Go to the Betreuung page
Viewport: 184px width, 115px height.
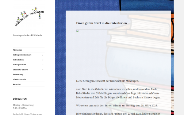[18, 75]
